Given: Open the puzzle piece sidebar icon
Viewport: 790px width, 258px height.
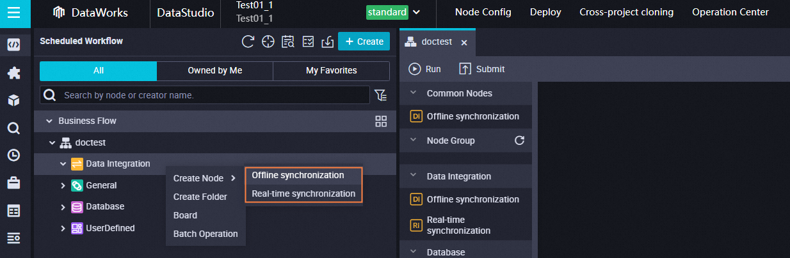Looking at the screenshot, I should 13,73.
